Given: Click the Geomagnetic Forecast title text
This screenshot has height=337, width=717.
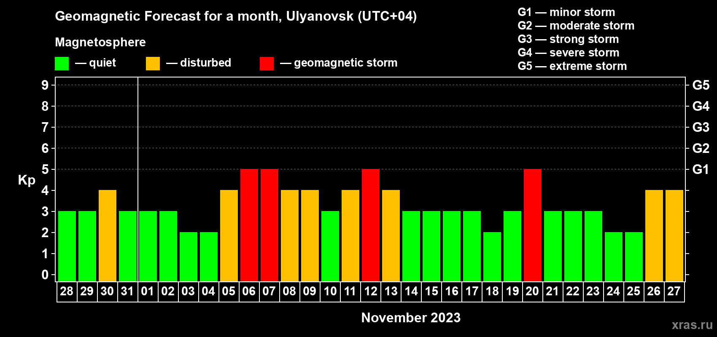Looking at the screenshot, I should tap(236, 16).
